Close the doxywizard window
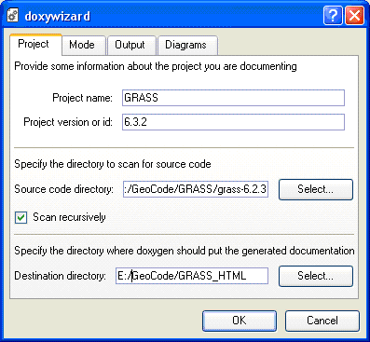 (x=355, y=15)
